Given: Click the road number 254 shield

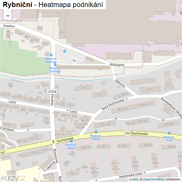Looking at the screenshot, I should [x=127, y=133].
